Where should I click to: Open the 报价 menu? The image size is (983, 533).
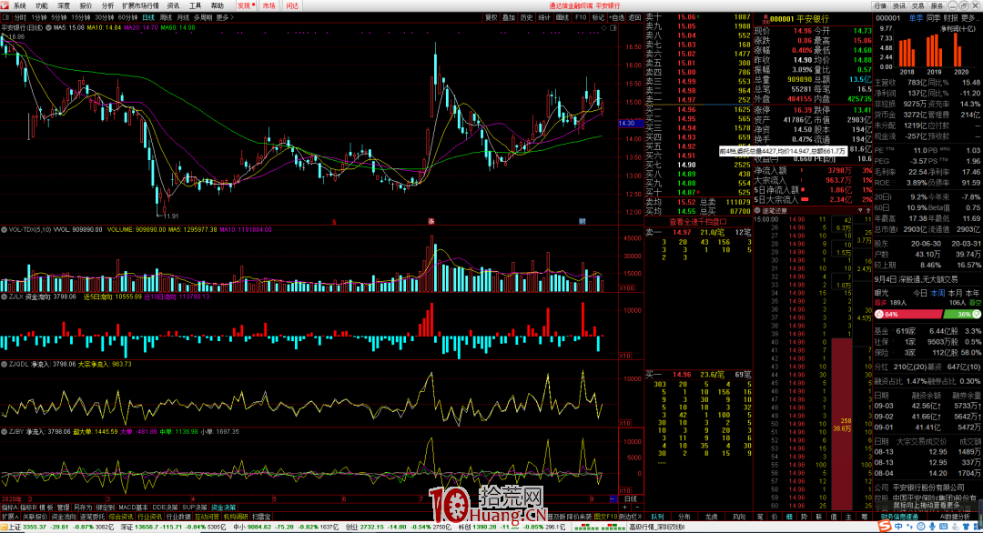[86, 5]
